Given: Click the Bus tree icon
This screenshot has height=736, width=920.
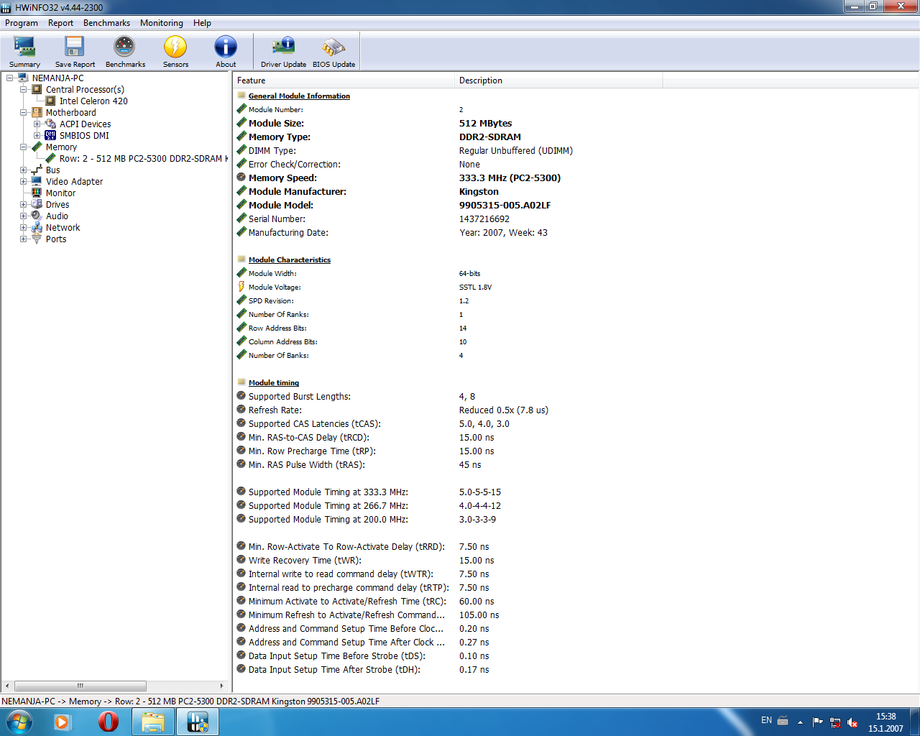Looking at the screenshot, I should (37, 170).
